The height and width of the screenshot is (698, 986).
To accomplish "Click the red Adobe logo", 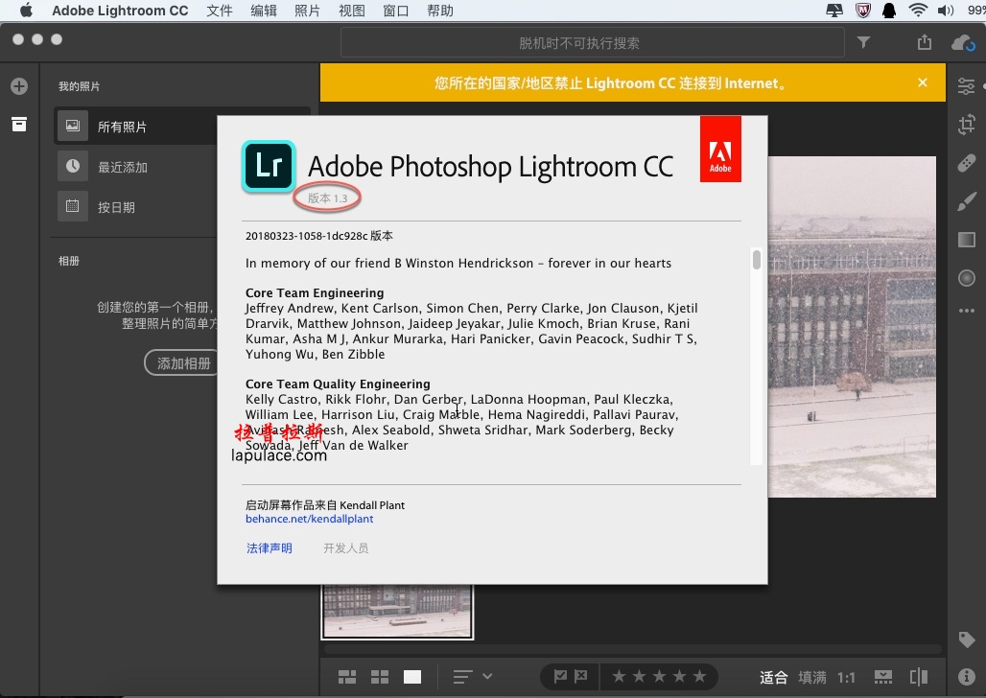I will tap(720, 149).
